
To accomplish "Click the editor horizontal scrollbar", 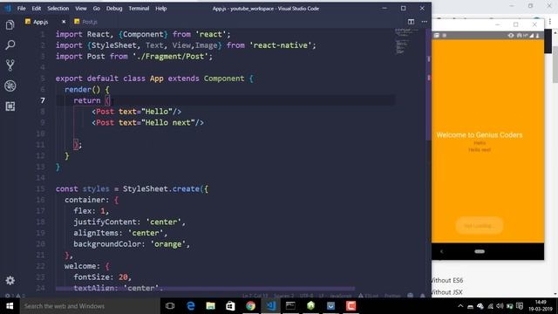I will click(205, 289).
